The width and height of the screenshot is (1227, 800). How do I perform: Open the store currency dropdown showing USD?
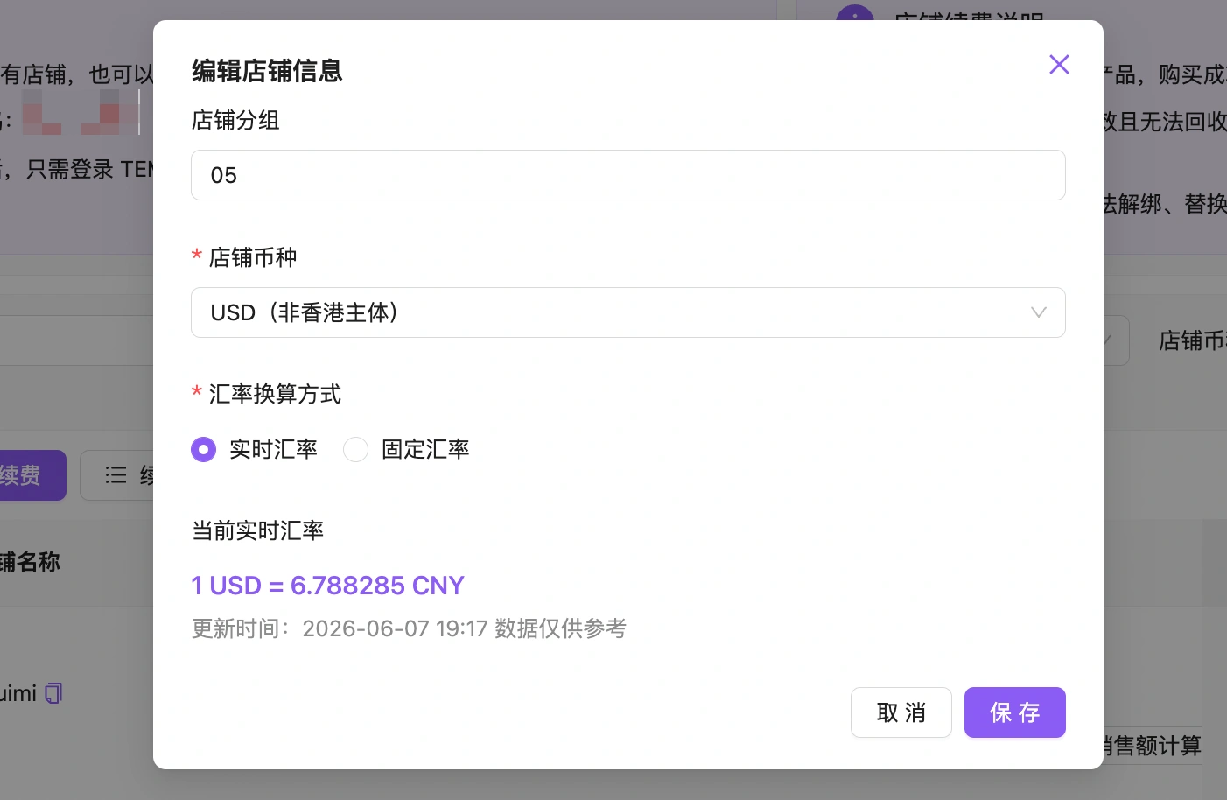pyautogui.click(x=628, y=312)
